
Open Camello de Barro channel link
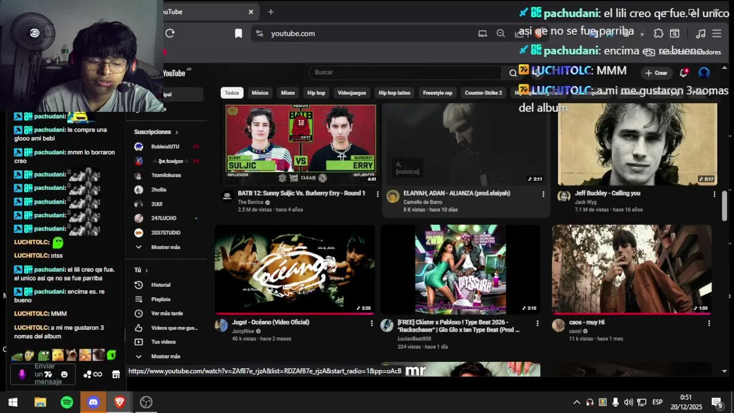click(x=423, y=202)
